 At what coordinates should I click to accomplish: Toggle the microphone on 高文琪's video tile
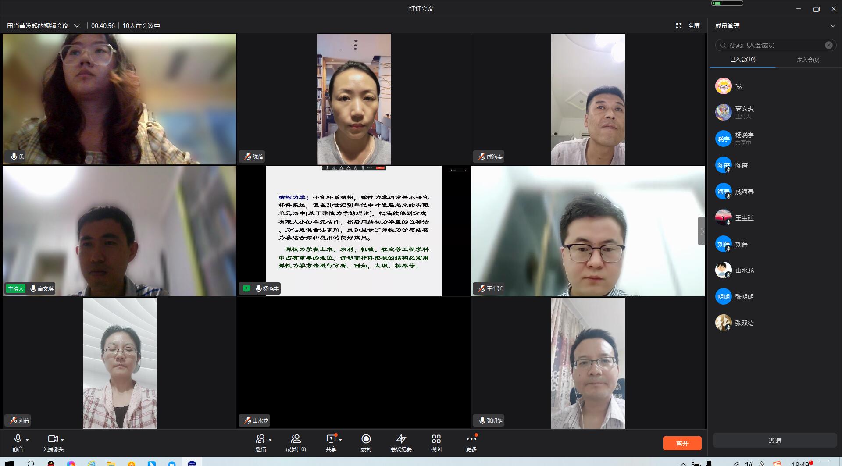tap(33, 288)
